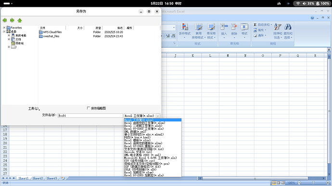Choose Excel 二进制工作簿 (*.xlsb) option

153,126
